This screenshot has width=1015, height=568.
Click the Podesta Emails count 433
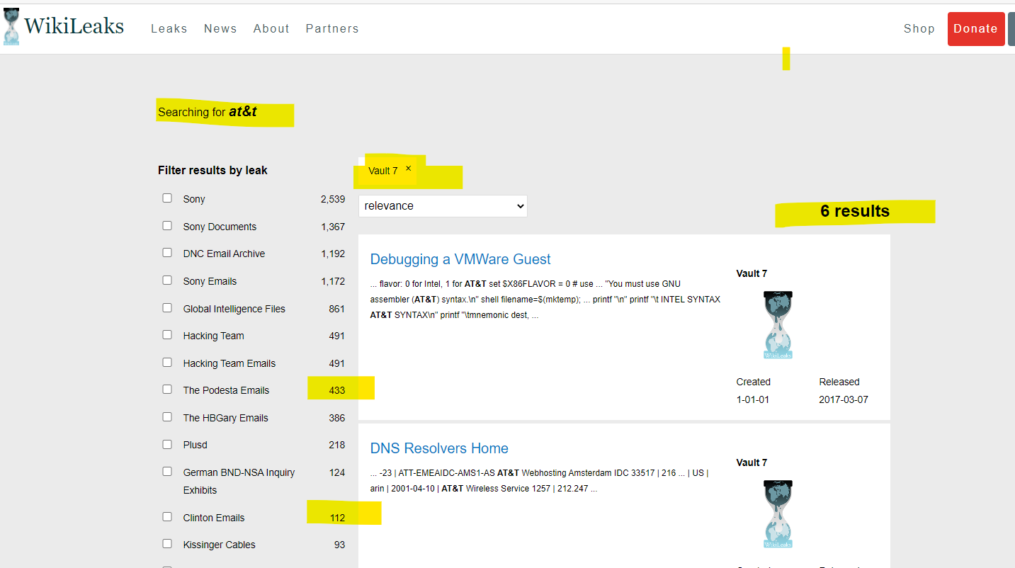[x=337, y=390]
